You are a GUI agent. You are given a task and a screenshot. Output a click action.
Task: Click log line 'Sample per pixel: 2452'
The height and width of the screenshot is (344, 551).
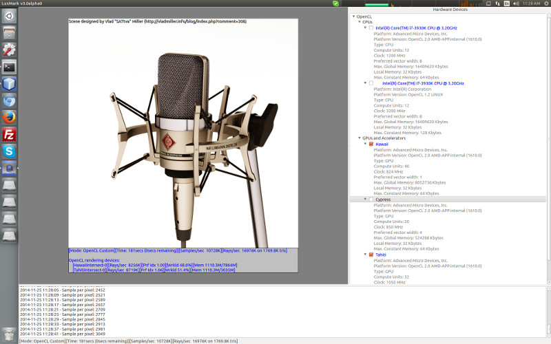tap(62, 290)
